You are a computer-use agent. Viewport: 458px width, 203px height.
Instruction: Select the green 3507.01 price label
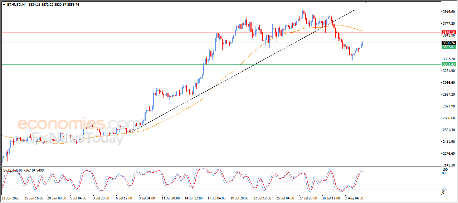tap(448, 47)
